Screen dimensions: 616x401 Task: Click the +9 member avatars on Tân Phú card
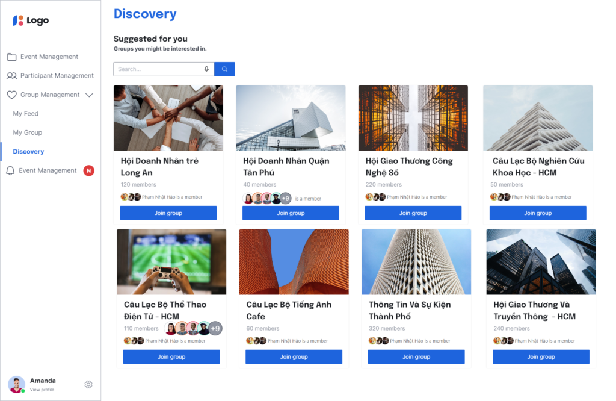[x=285, y=198]
